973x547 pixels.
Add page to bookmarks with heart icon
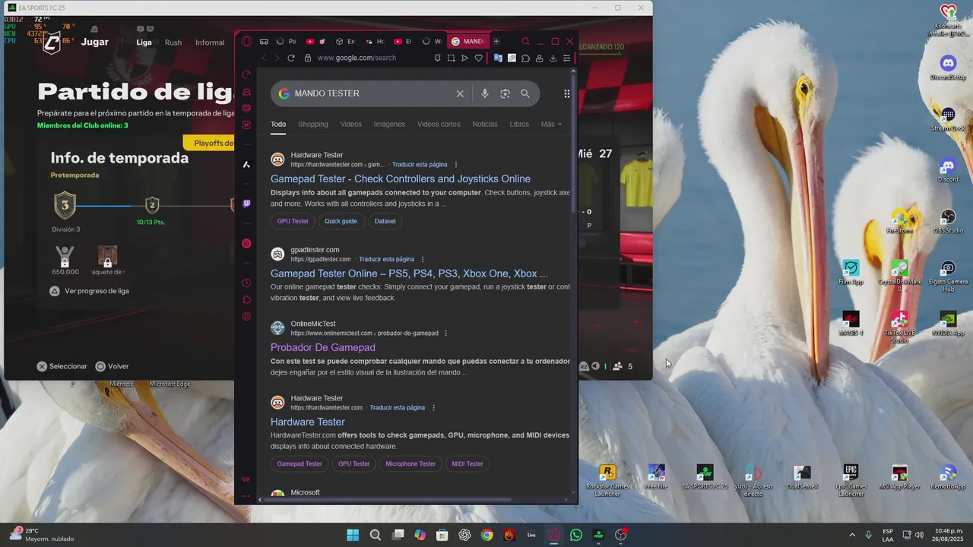pyautogui.click(x=478, y=58)
